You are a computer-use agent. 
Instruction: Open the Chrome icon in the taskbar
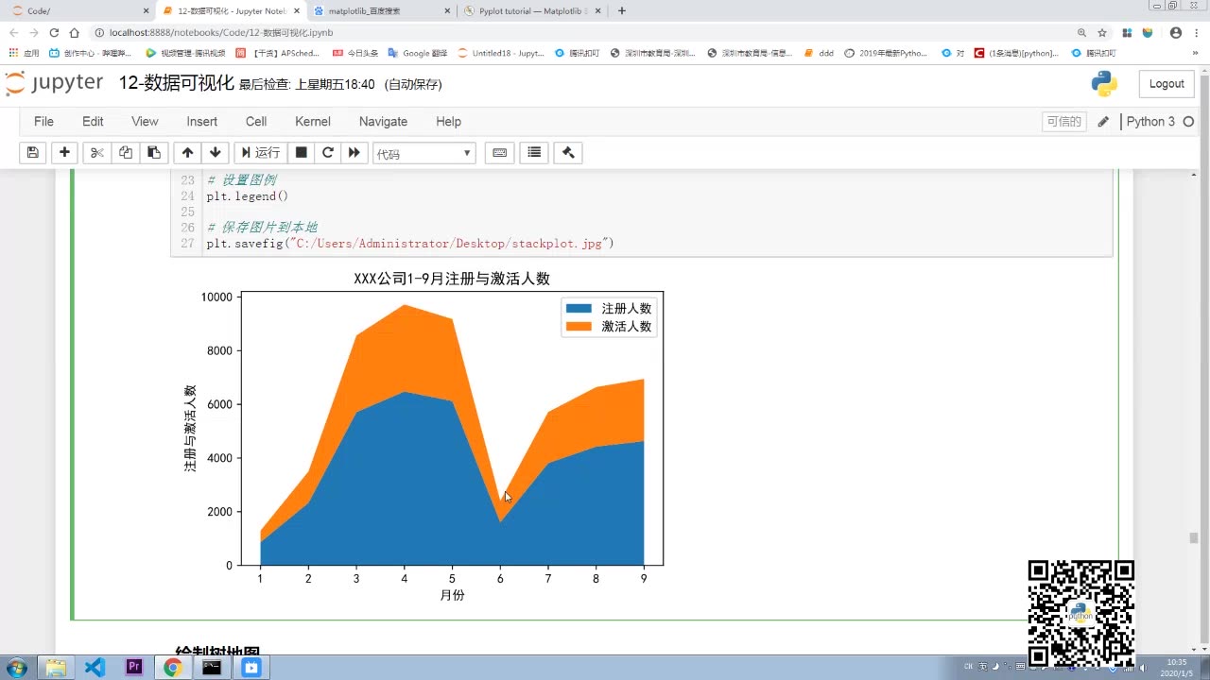(173, 668)
